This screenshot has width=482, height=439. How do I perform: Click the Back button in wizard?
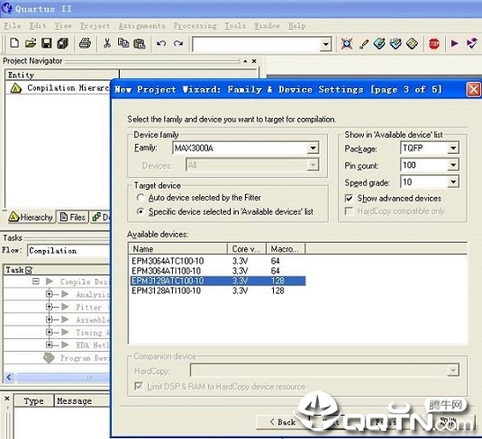click(x=282, y=422)
